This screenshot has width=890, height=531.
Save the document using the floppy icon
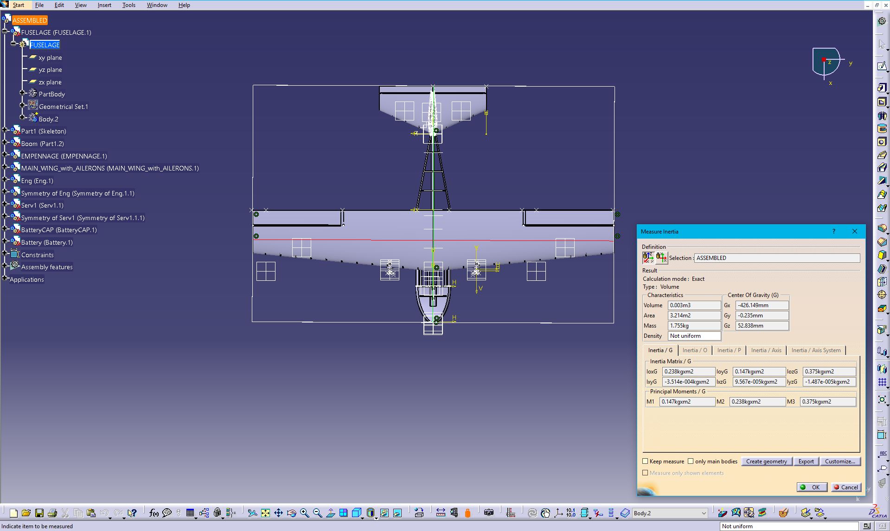(39, 512)
